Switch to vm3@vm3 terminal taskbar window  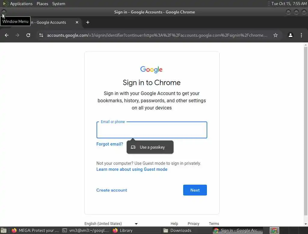85,230
